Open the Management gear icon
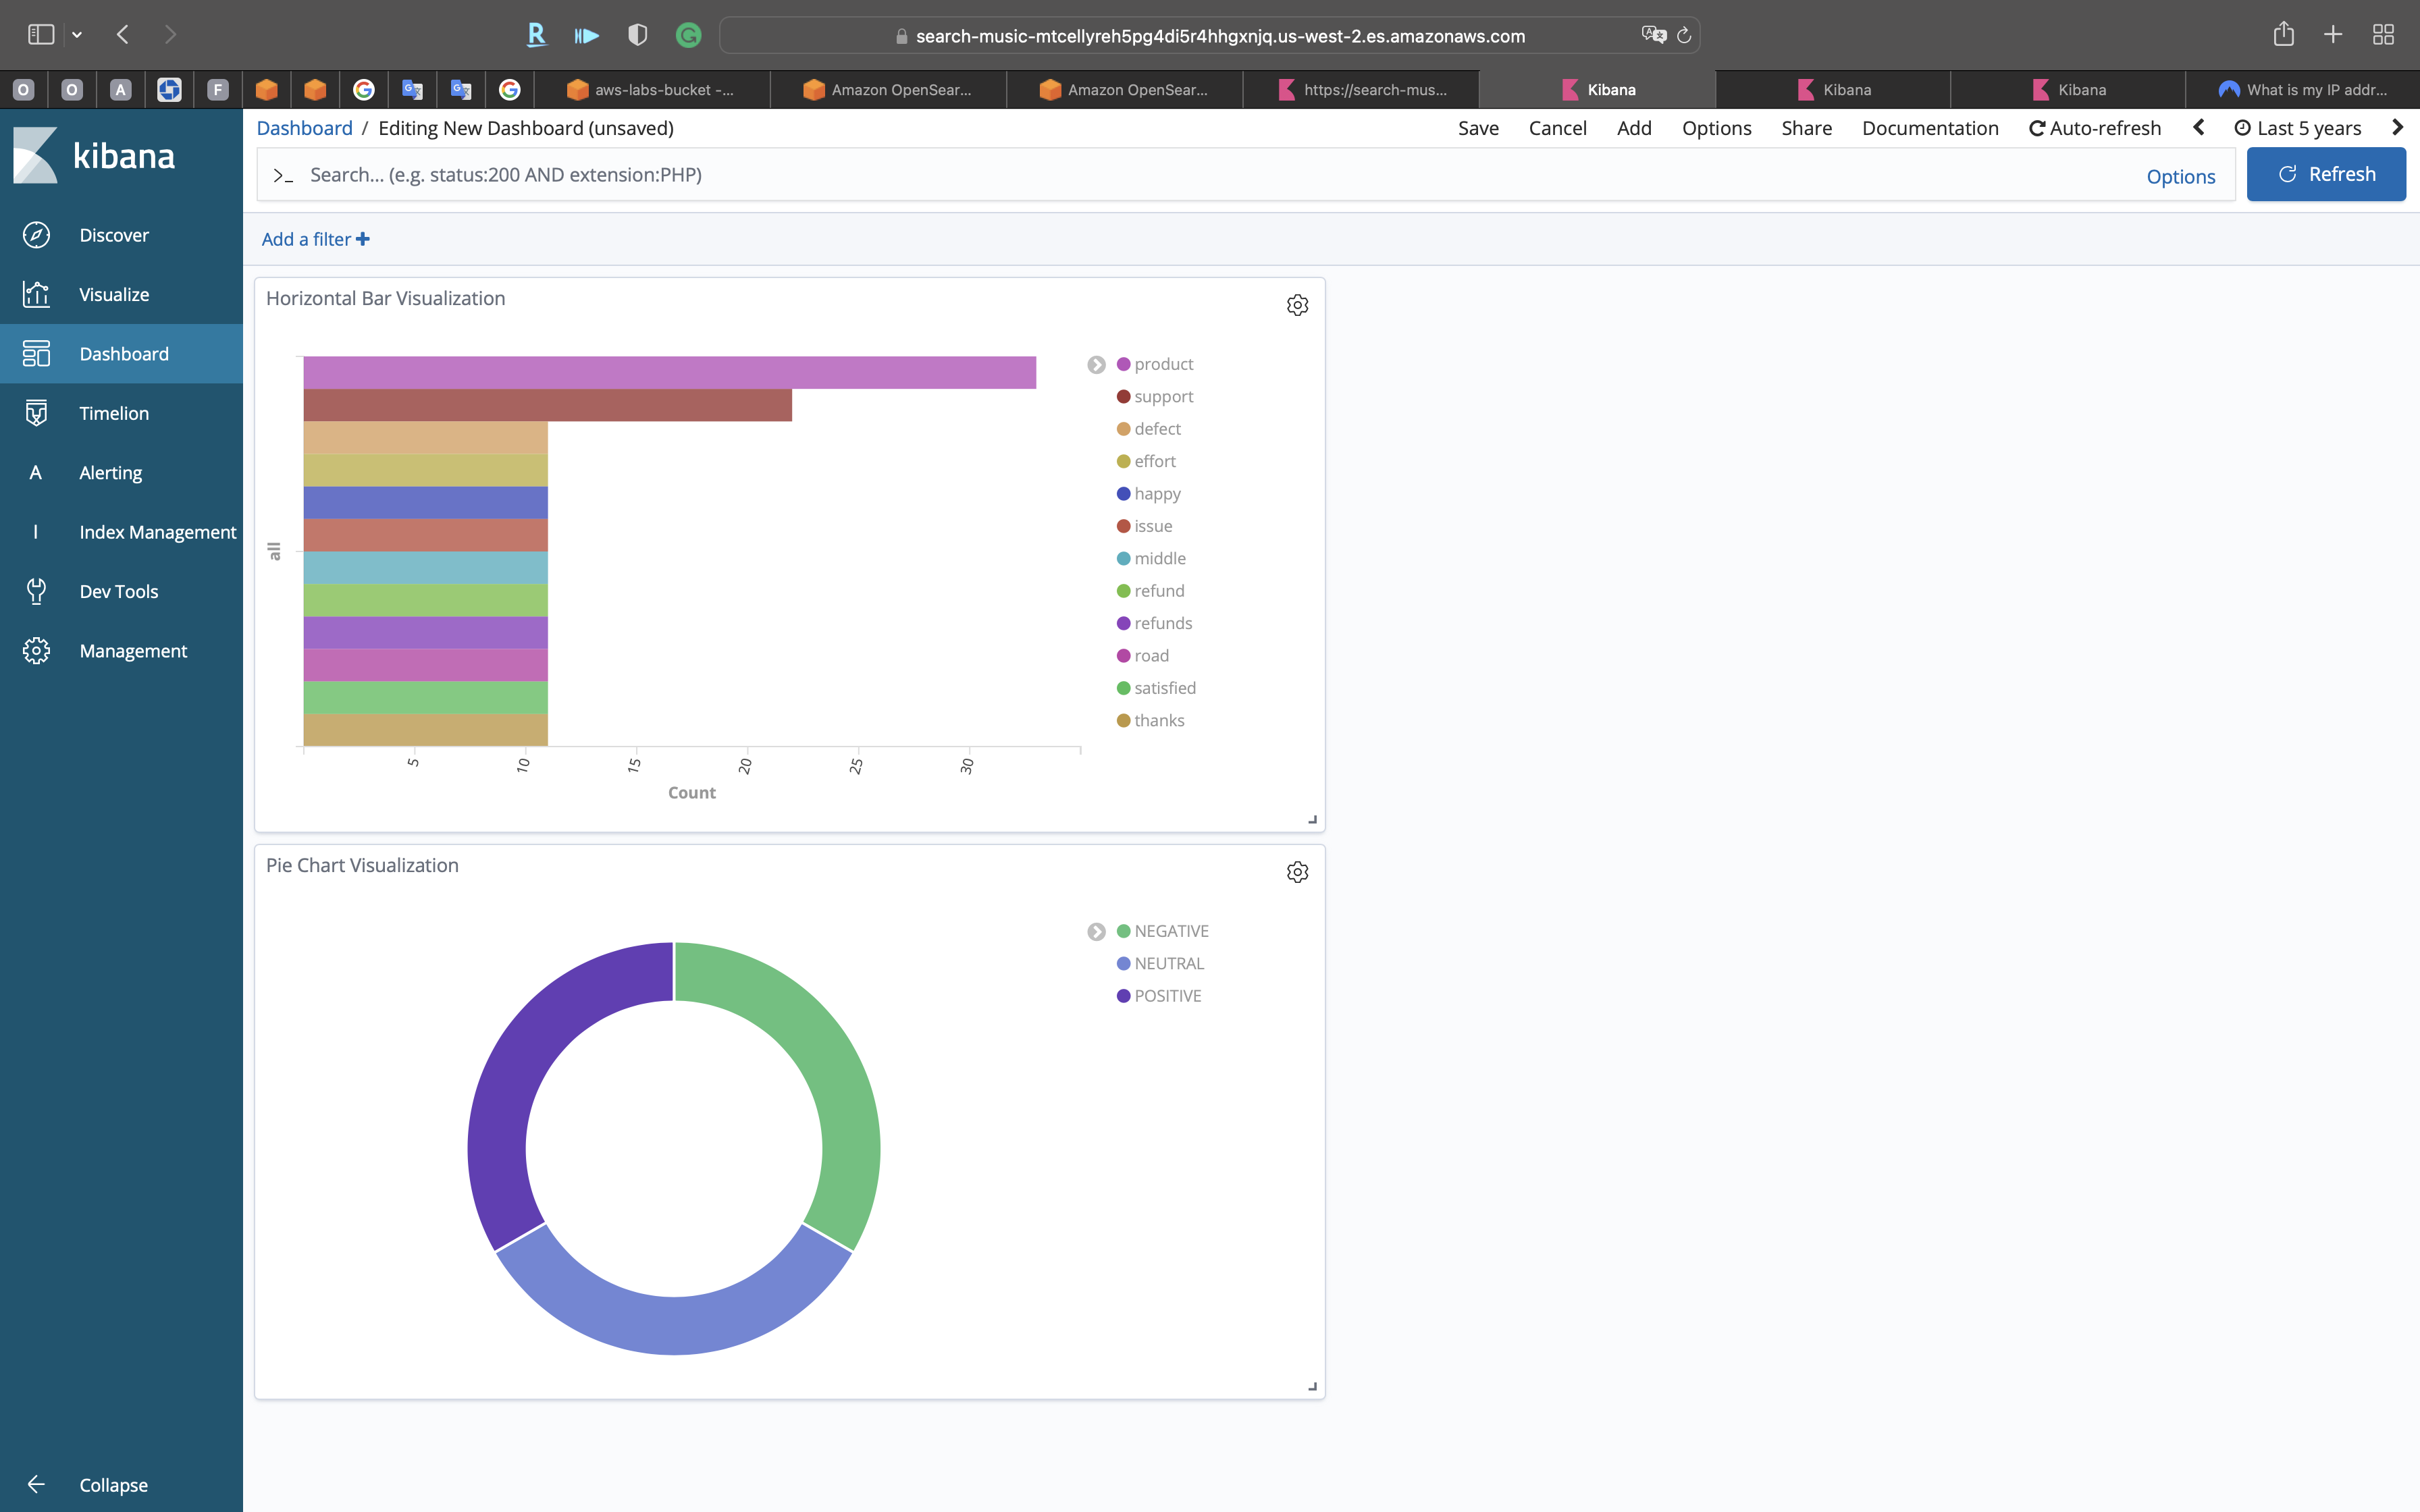 pyautogui.click(x=36, y=651)
